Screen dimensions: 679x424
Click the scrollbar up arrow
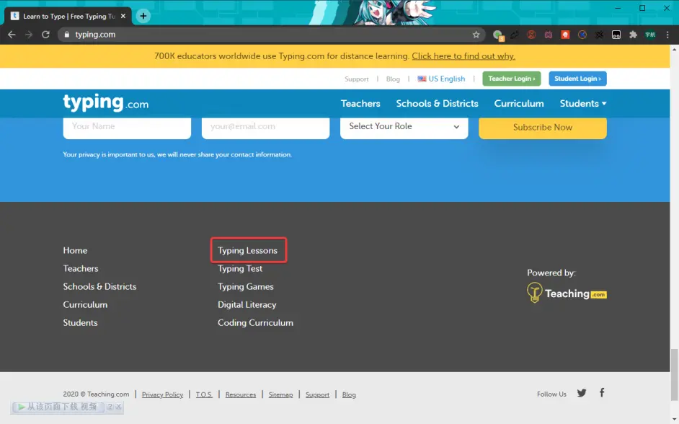(x=674, y=49)
